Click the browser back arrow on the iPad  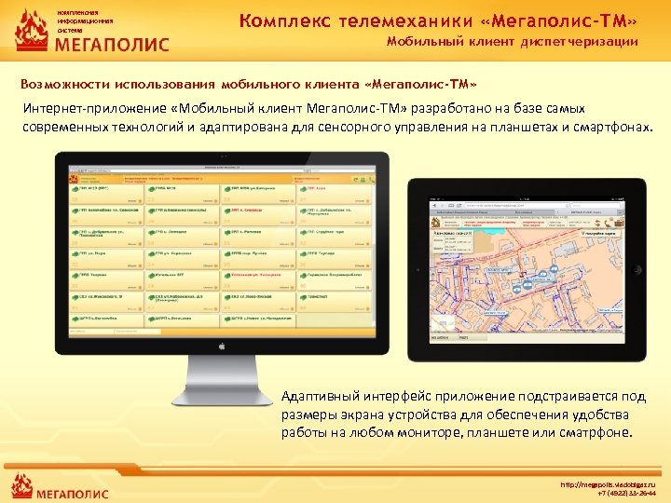(434, 205)
